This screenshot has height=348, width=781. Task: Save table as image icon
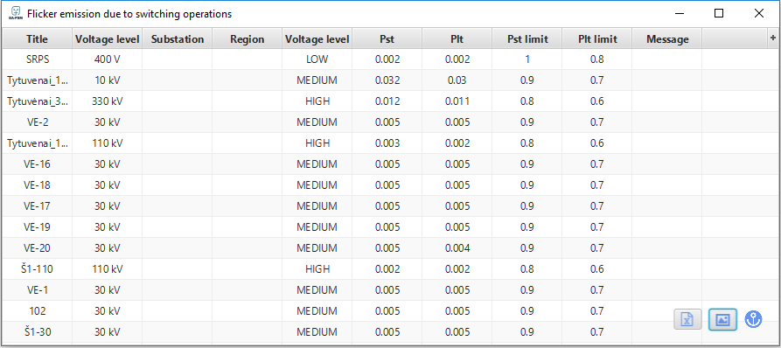[x=722, y=320]
